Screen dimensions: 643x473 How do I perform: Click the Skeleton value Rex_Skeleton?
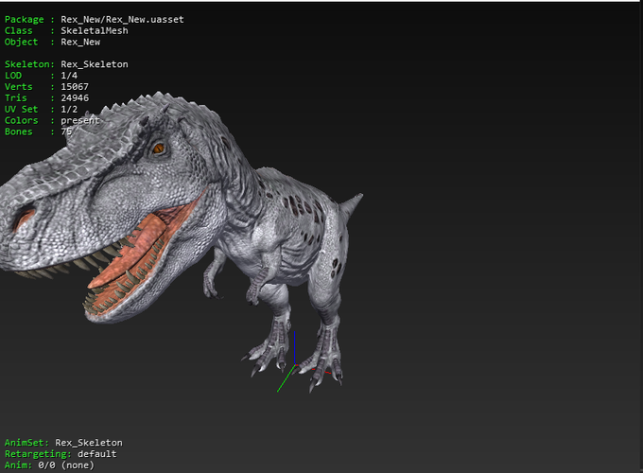click(95, 64)
